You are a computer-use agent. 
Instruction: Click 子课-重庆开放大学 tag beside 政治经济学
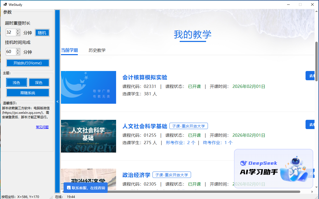click(x=172, y=175)
